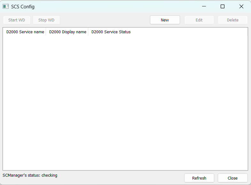Sort by D2000 Service name column header
Image resolution: width=251 pixels, height=185 pixels.
25,32
